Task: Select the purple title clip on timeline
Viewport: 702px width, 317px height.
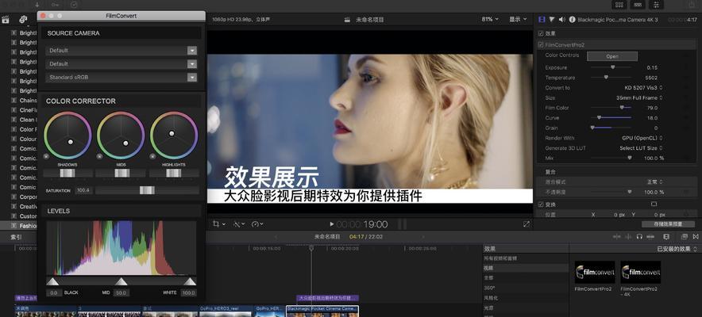Action: click(328, 298)
